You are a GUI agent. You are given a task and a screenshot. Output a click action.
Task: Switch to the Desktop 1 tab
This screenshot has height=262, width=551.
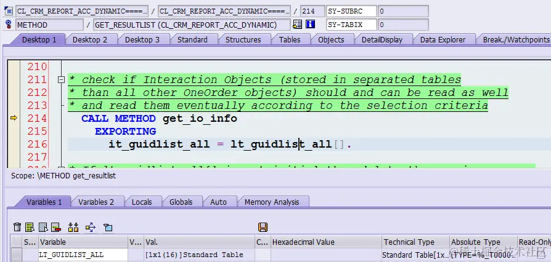39,39
